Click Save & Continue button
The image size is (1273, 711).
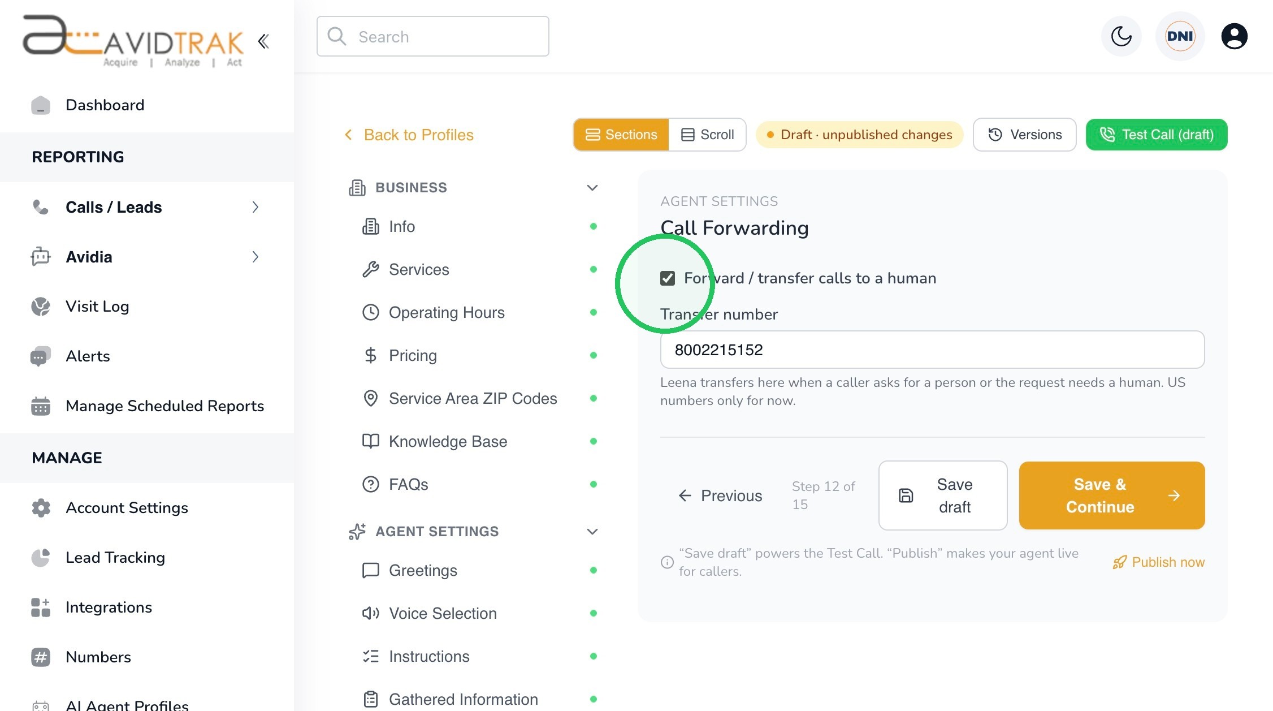click(1112, 495)
